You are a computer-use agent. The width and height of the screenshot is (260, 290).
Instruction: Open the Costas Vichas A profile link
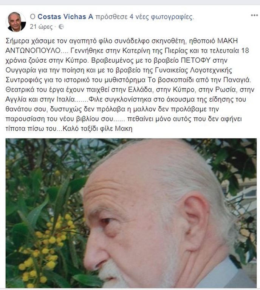coord(65,17)
